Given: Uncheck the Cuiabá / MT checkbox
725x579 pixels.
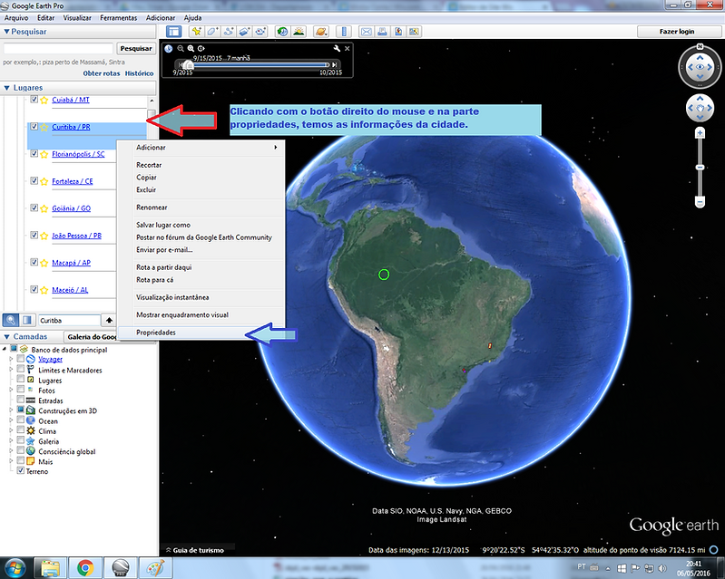Looking at the screenshot, I should pyautogui.click(x=34, y=100).
